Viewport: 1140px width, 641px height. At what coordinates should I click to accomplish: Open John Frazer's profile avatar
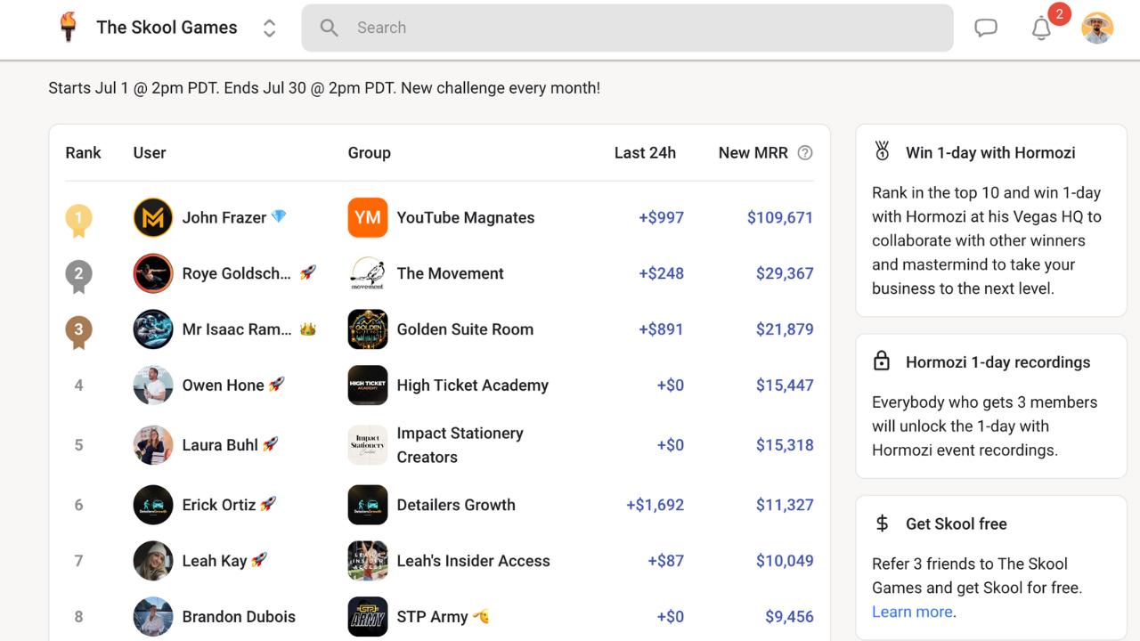coord(153,217)
